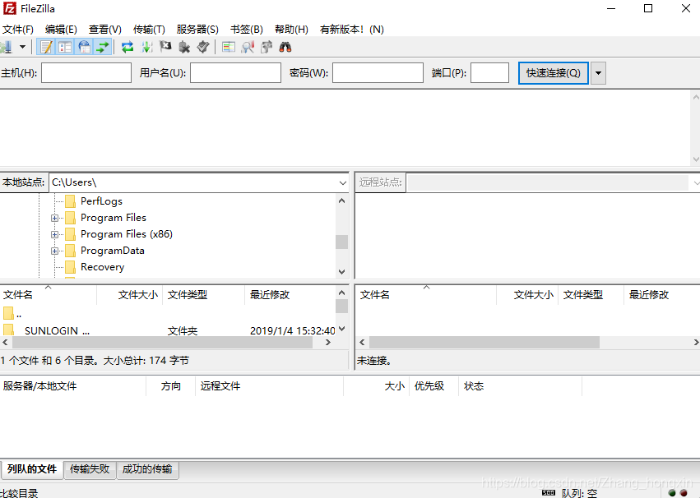Sort local files by 文件大小 column
Viewport: 700px width, 498px height.
(x=130, y=295)
